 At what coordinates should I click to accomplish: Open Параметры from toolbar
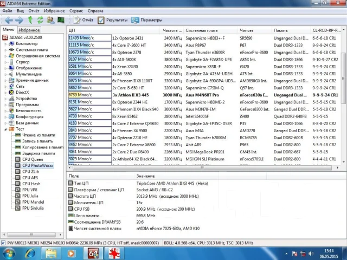(147, 20)
